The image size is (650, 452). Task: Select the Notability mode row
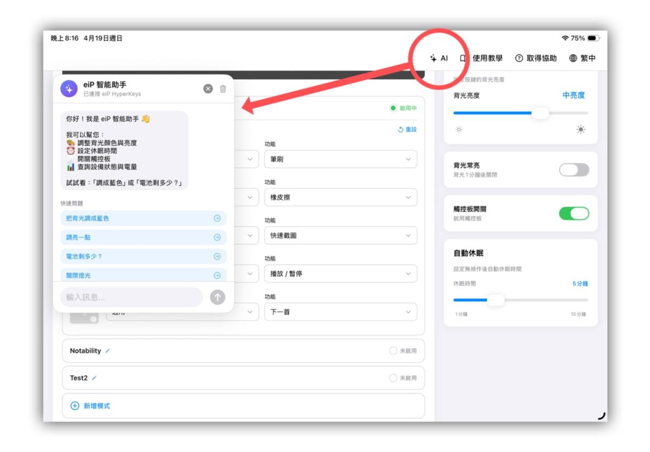pos(243,351)
